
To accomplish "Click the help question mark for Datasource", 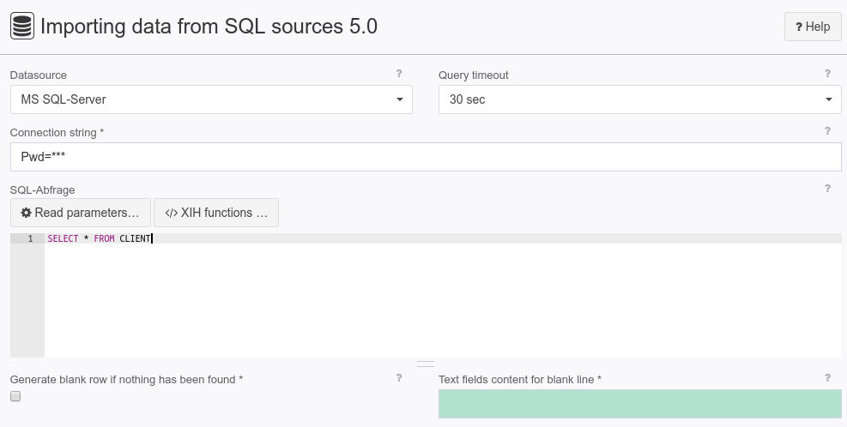I will (x=399, y=74).
